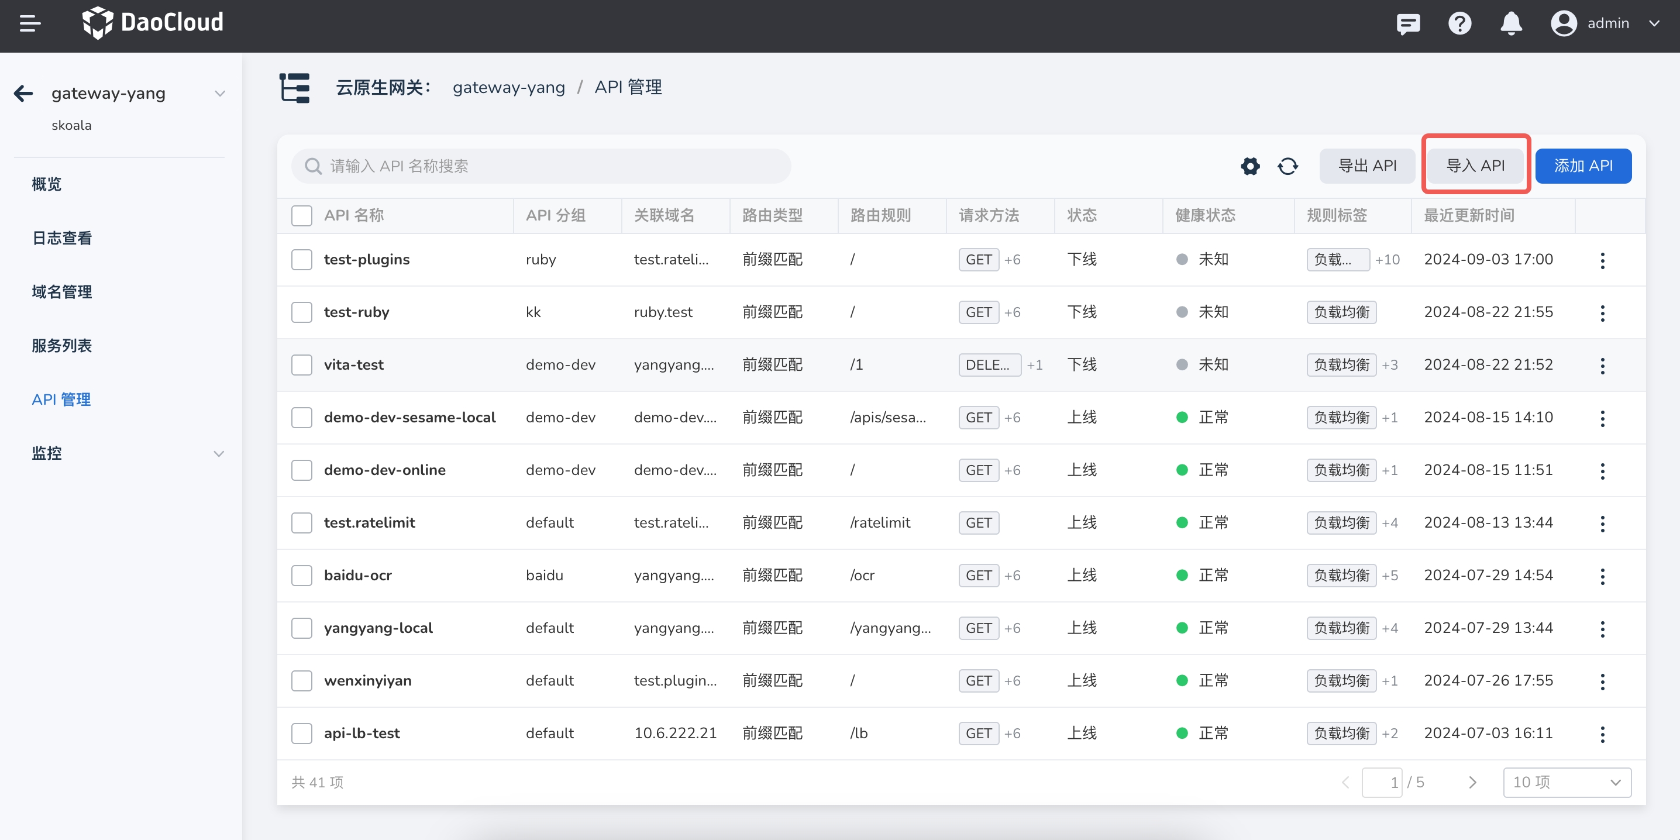Open the 10 项 page size dropdown
This screenshot has width=1680, height=840.
pos(1567,782)
